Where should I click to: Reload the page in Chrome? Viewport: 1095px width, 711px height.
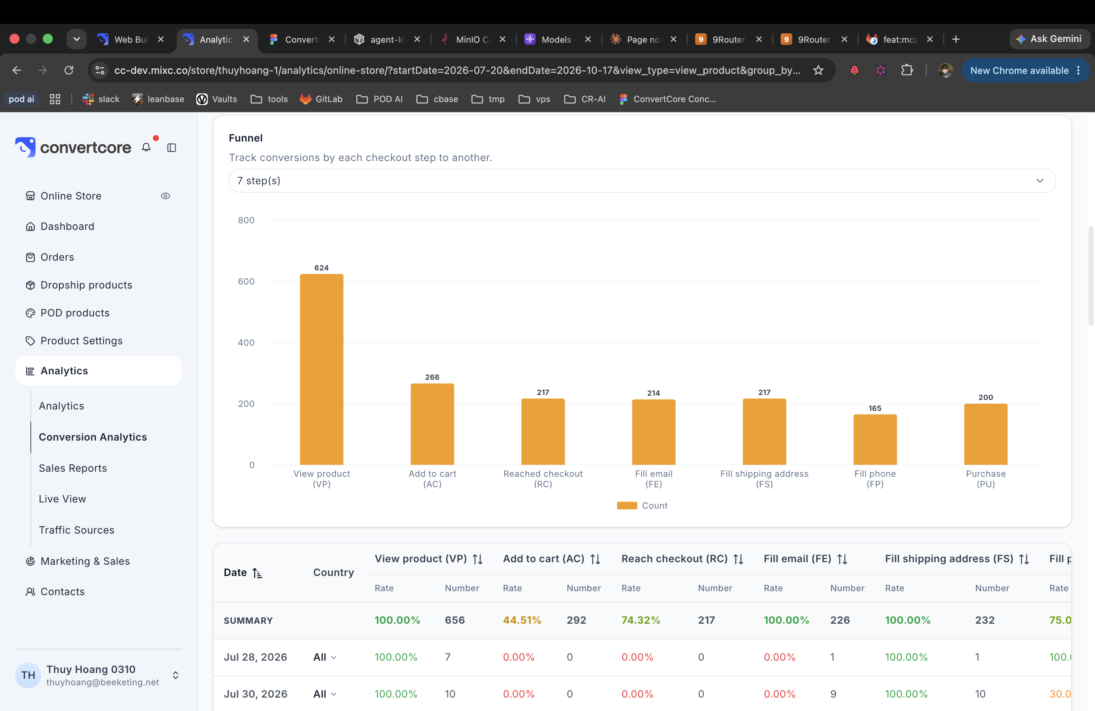[x=69, y=70]
